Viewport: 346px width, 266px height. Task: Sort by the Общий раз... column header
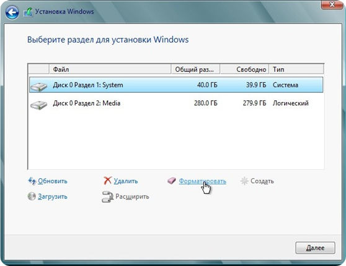click(195, 69)
